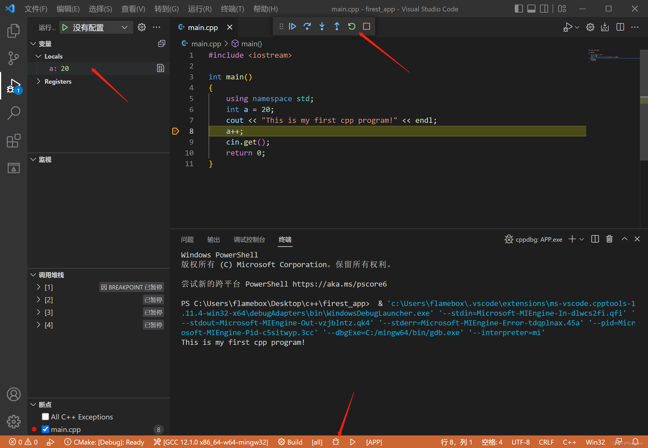Click the editor title debug run icon

(568, 27)
